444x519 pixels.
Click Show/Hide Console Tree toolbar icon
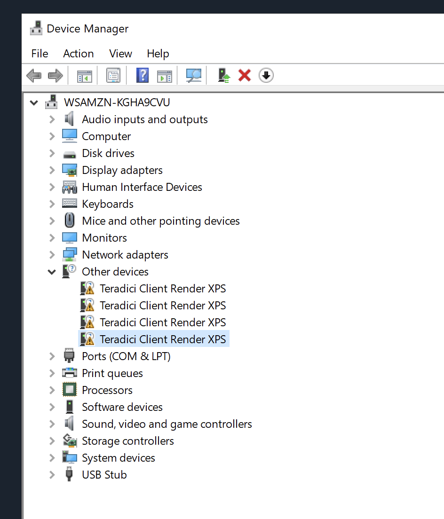[85, 75]
